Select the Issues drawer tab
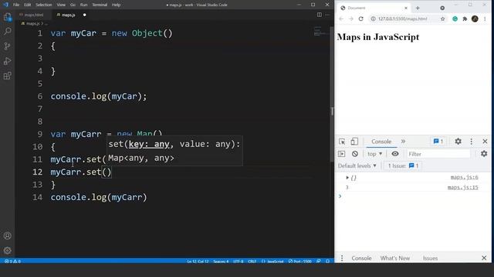 [430, 259]
